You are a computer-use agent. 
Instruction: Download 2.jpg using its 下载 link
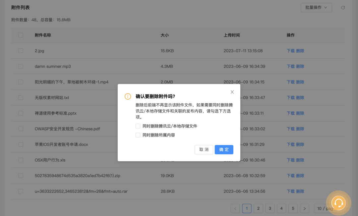[290, 51]
